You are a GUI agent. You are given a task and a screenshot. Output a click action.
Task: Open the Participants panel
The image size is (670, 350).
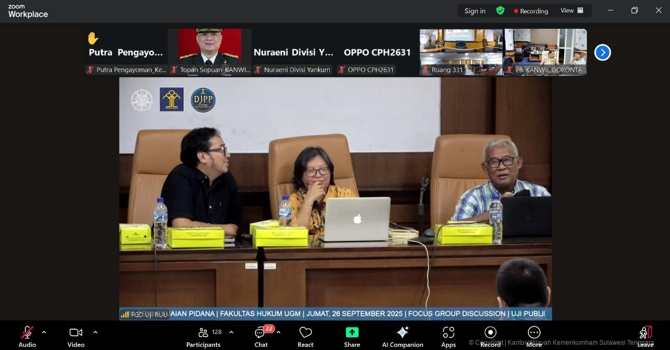[204, 333]
